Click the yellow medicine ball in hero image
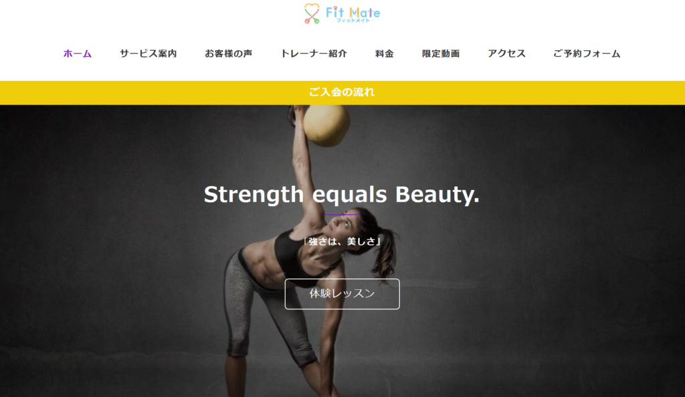Viewport: 685px width, 397px height. click(x=326, y=125)
